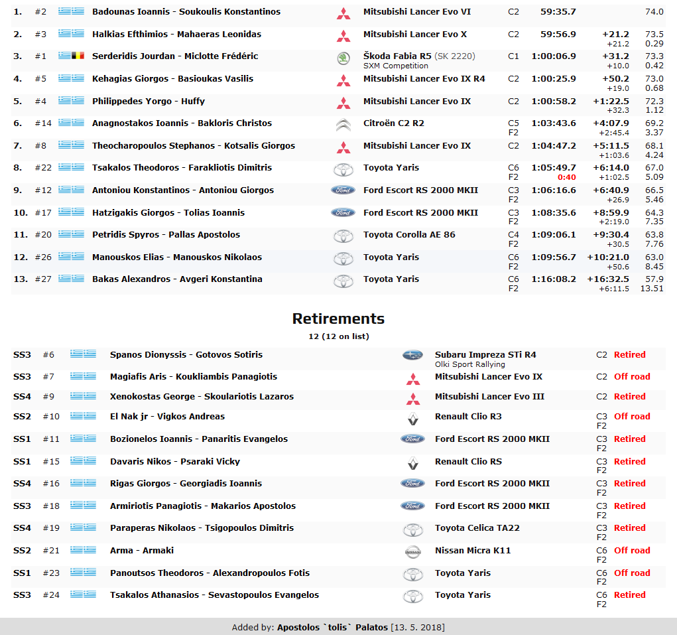Open Manouskos Elias - Manouskos Nikolaos crew
Screen dimensions: 677x635
177,257
